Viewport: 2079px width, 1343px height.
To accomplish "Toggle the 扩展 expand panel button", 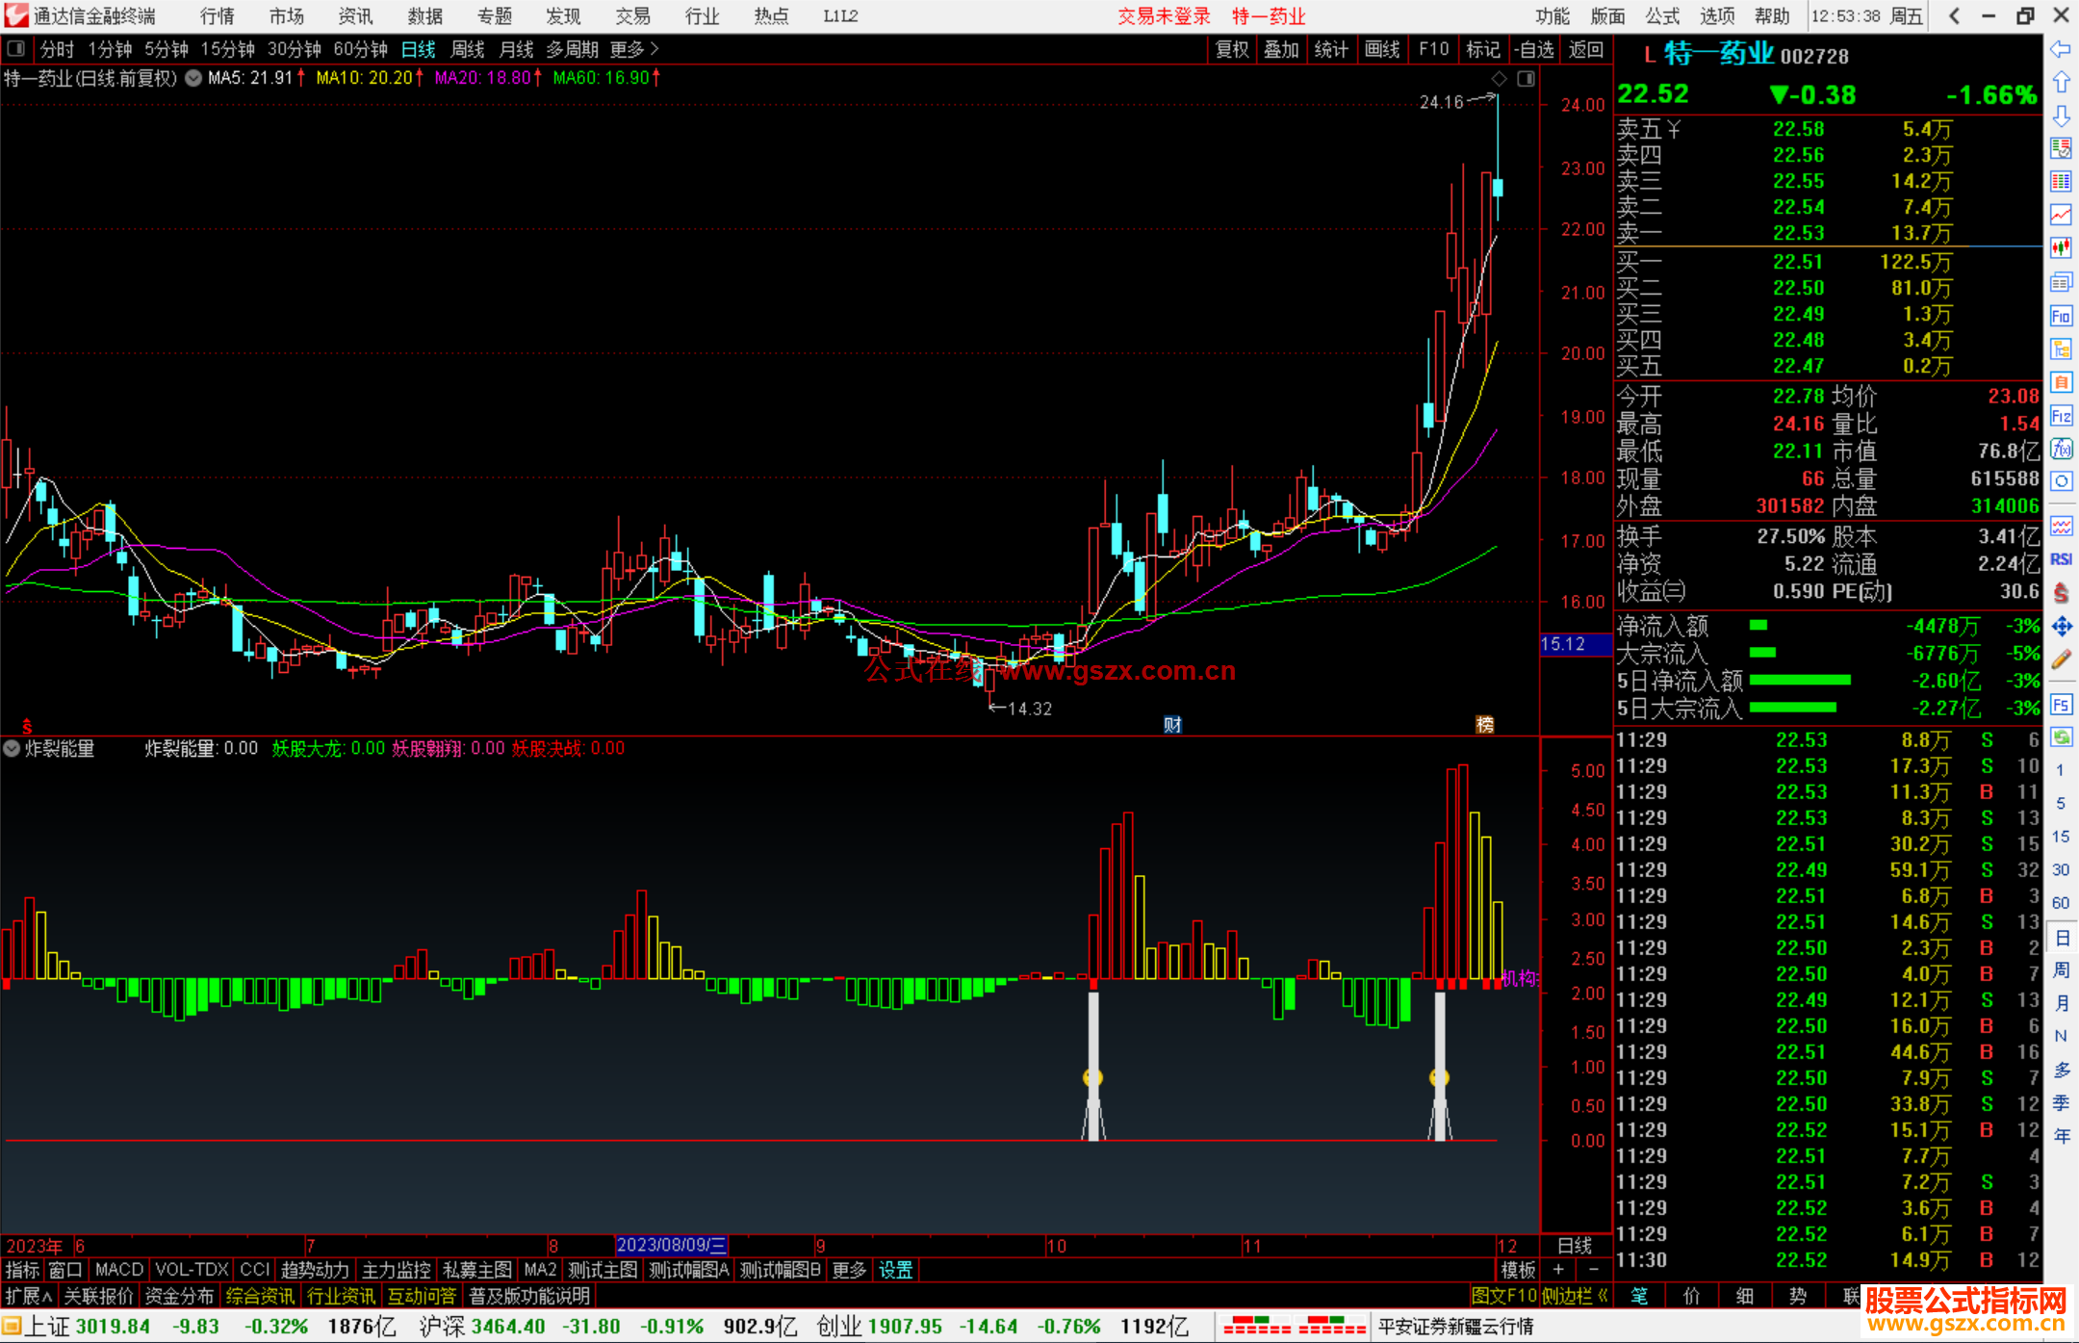I will pyautogui.click(x=29, y=1296).
